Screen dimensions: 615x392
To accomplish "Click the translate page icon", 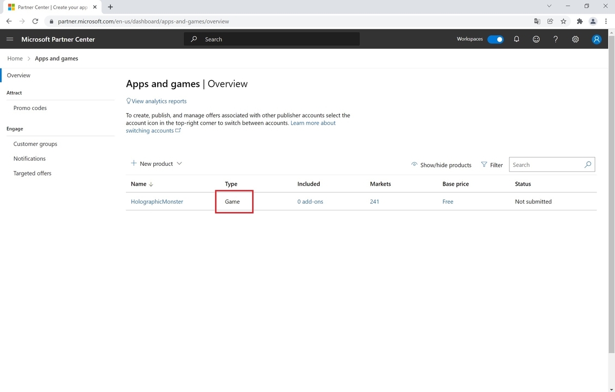I will pyautogui.click(x=537, y=21).
